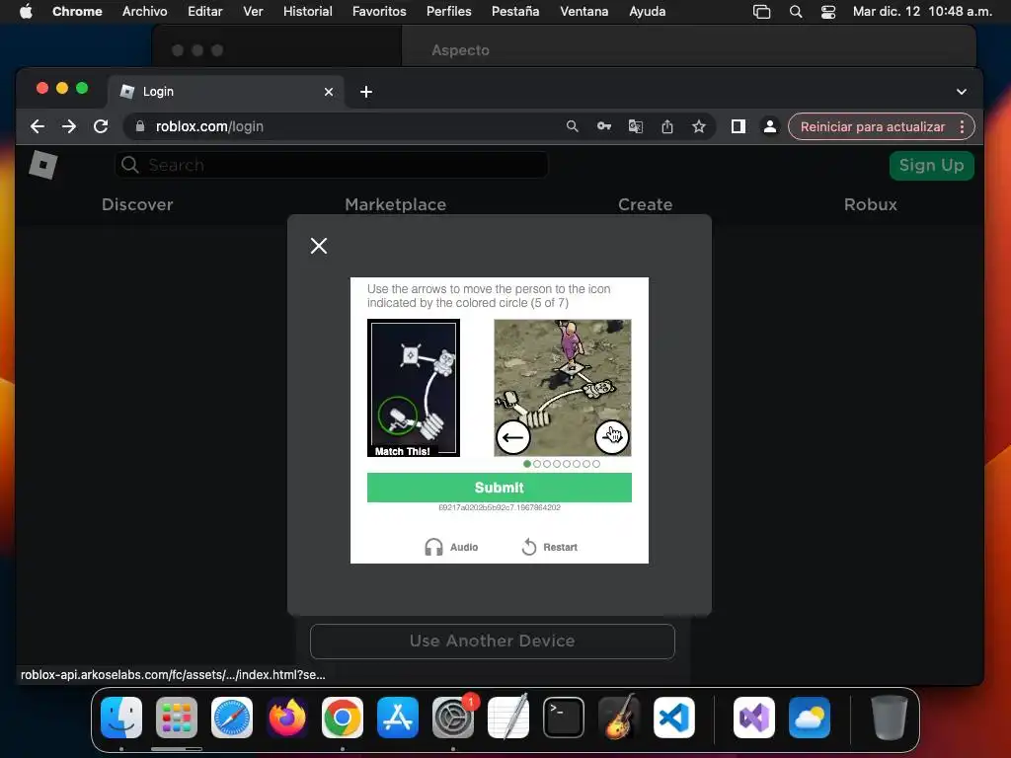Click the share page icon
Image resolution: width=1011 pixels, height=758 pixels.
tap(667, 126)
